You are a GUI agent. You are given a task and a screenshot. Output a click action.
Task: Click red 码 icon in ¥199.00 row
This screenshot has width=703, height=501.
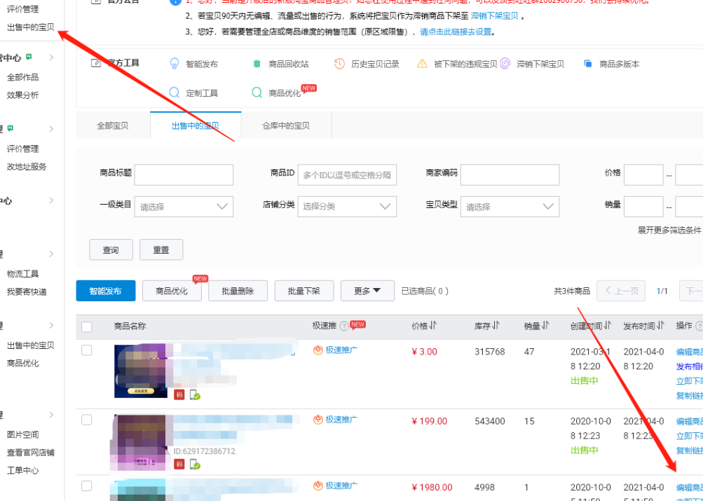(x=179, y=465)
